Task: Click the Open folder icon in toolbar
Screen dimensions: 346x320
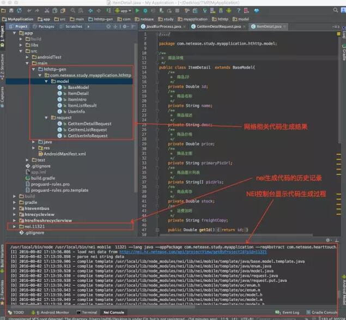Action: 4,10
